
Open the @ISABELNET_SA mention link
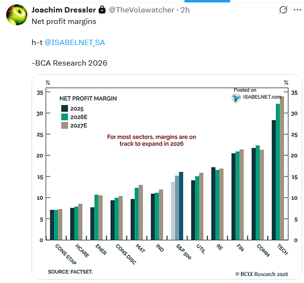75,42
